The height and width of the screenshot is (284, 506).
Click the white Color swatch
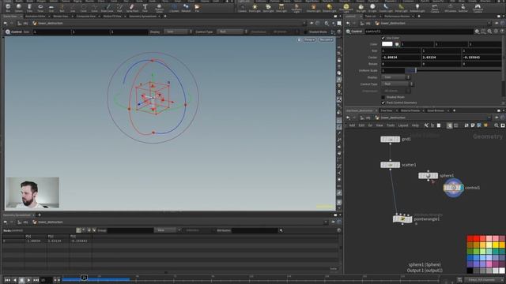(387, 44)
